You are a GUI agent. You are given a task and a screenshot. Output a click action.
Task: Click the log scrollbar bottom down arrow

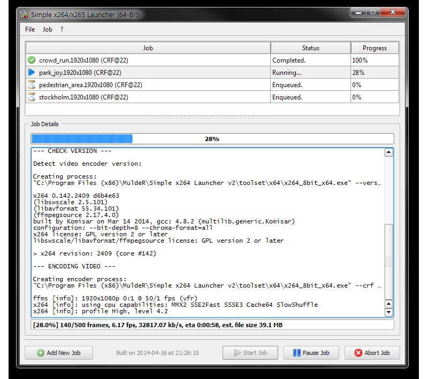[x=389, y=312]
